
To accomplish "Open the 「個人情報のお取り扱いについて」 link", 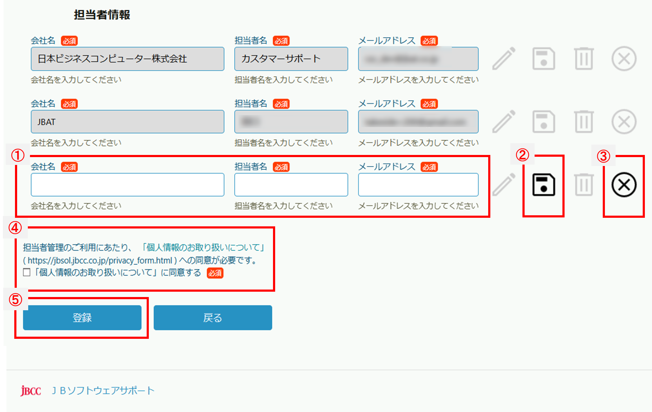I will (203, 247).
